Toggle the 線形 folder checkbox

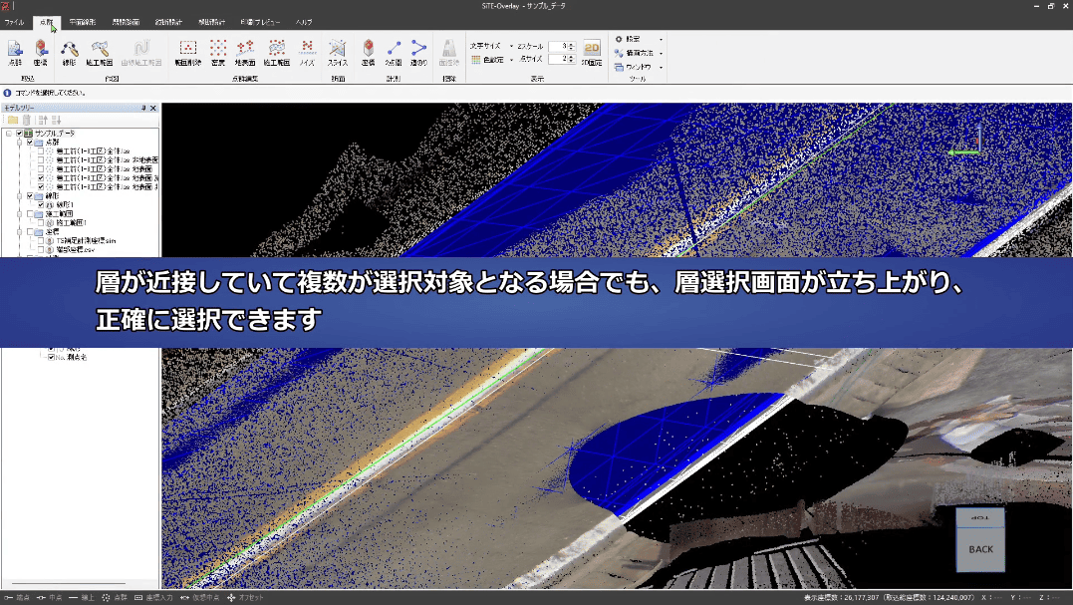(x=30, y=195)
